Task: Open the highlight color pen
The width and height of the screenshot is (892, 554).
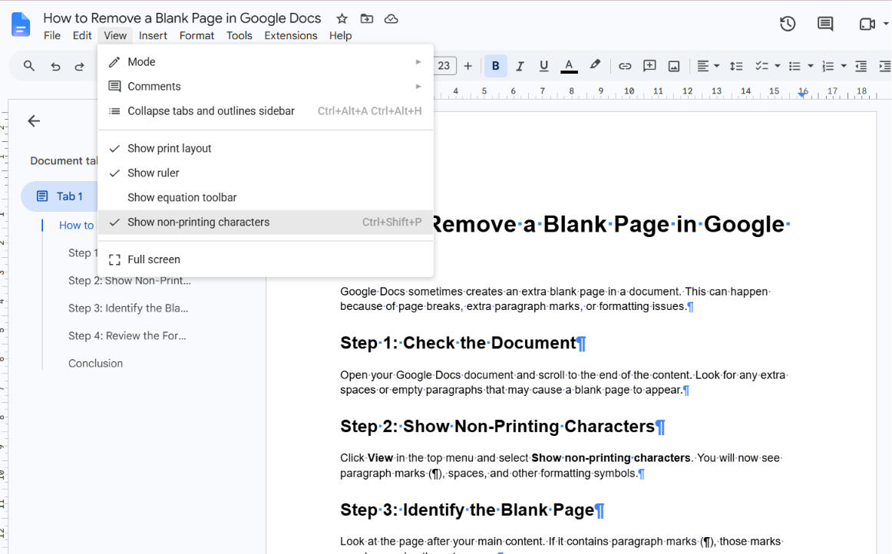Action: (x=594, y=65)
